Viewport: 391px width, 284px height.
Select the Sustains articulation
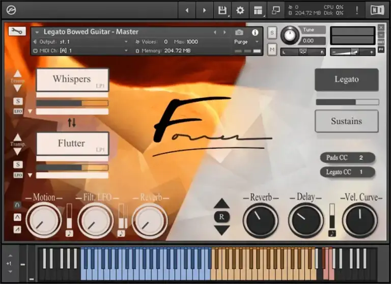[x=347, y=121]
